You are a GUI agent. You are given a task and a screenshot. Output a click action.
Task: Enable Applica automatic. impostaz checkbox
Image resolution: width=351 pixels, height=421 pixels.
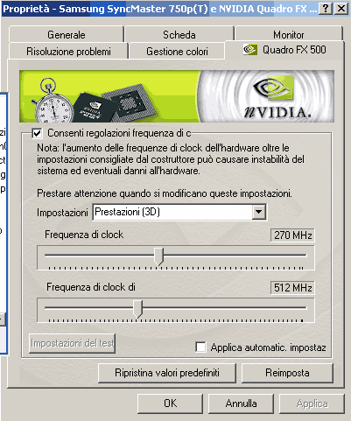coord(200,347)
